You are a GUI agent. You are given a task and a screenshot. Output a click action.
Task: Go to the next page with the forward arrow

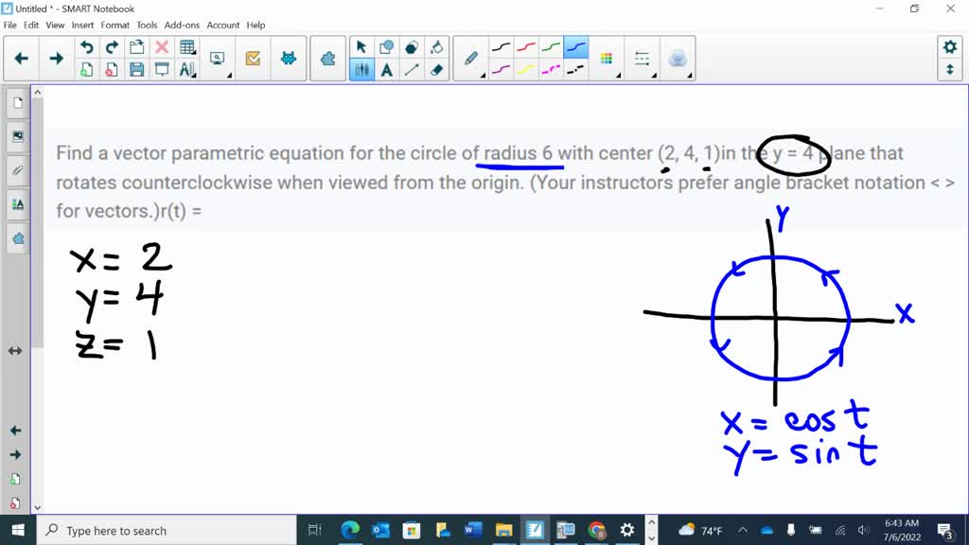point(56,58)
